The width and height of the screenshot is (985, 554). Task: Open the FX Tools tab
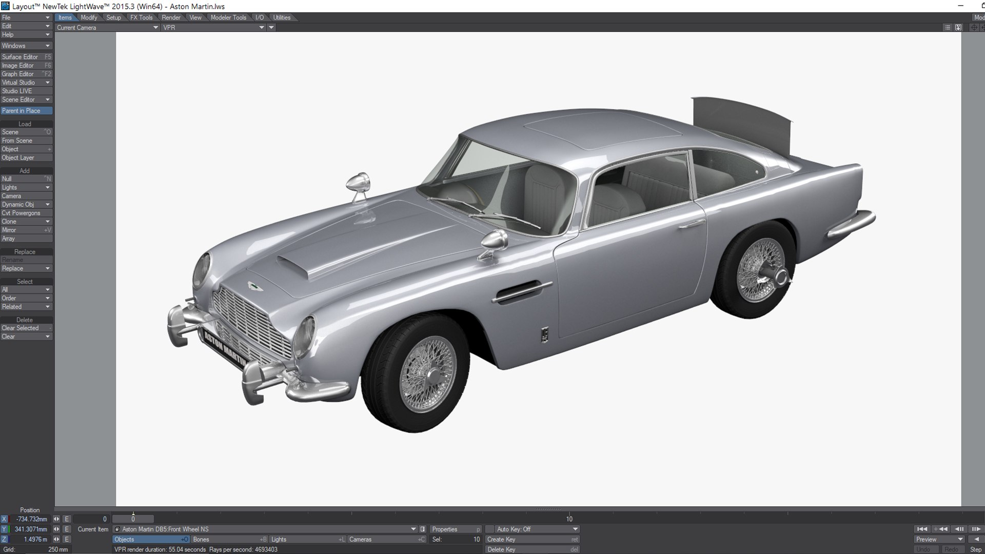pos(141,17)
